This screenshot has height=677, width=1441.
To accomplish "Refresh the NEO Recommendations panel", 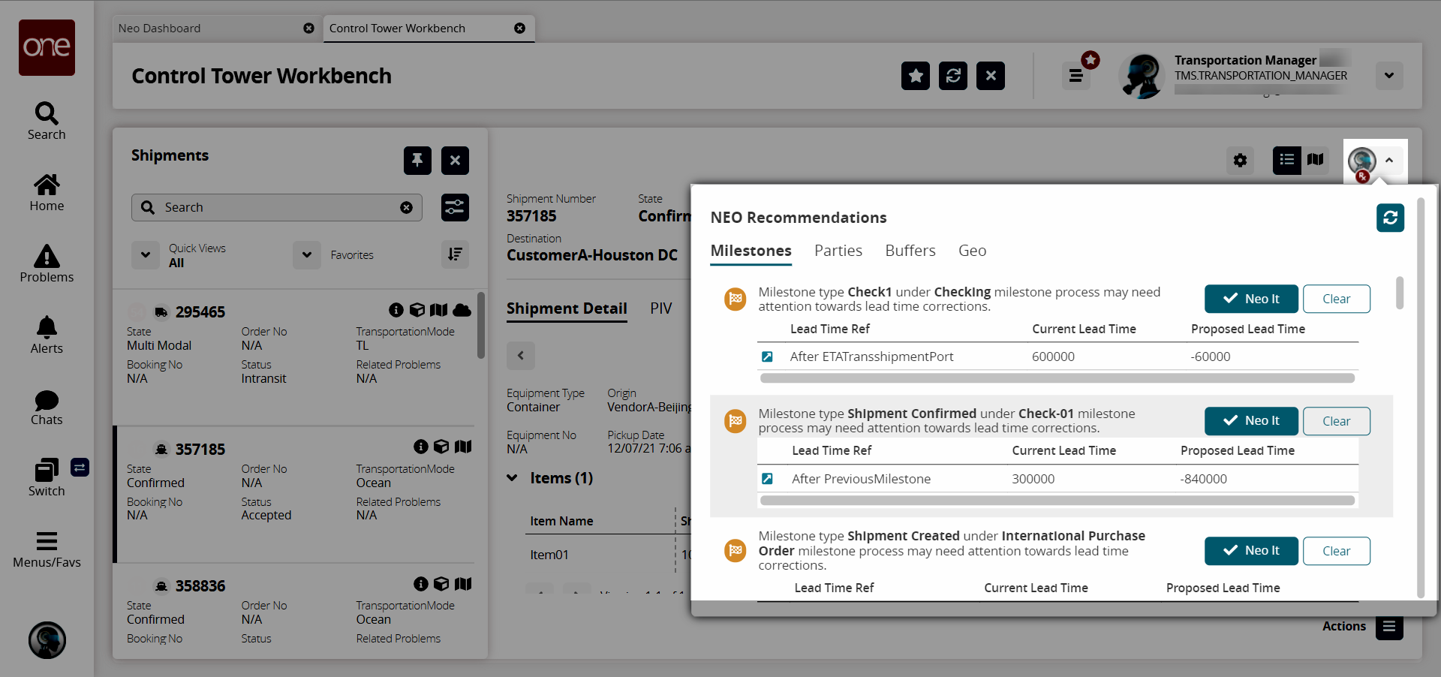I will [x=1390, y=218].
